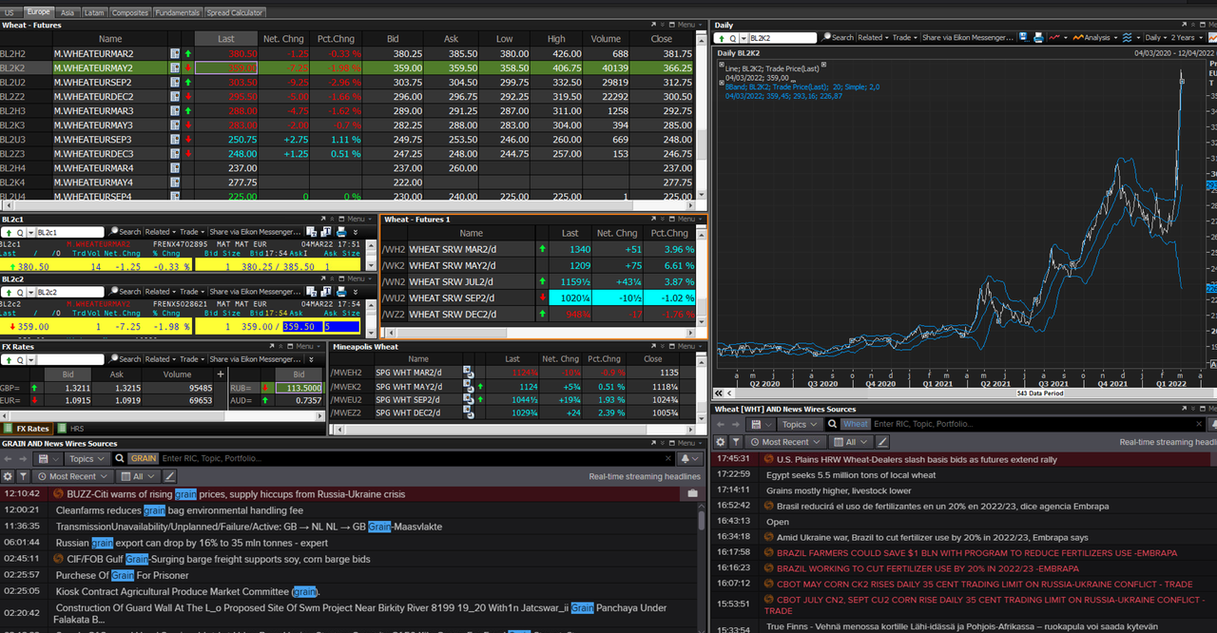Screen dimensions: 1217x633
Task: Open the Topics dropdown in GRAIN news panel
Action: coord(87,458)
